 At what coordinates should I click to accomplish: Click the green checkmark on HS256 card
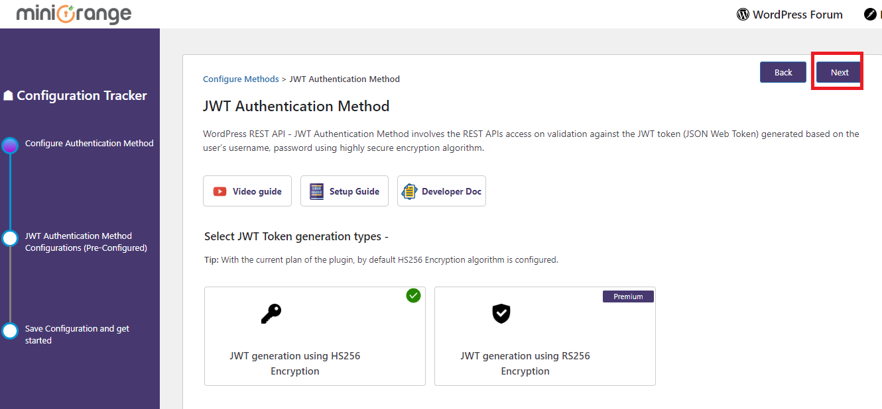click(413, 296)
